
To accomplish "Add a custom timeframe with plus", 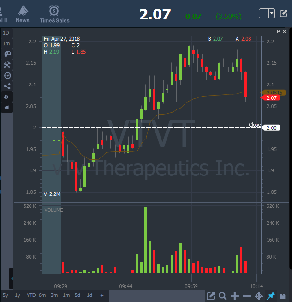I will [x=102, y=295].
